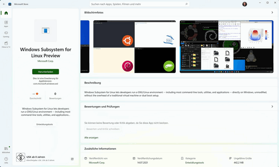Open the Bibliothek library
The height and width of the screenshot is (167, 279).
(x=6, y=150)
